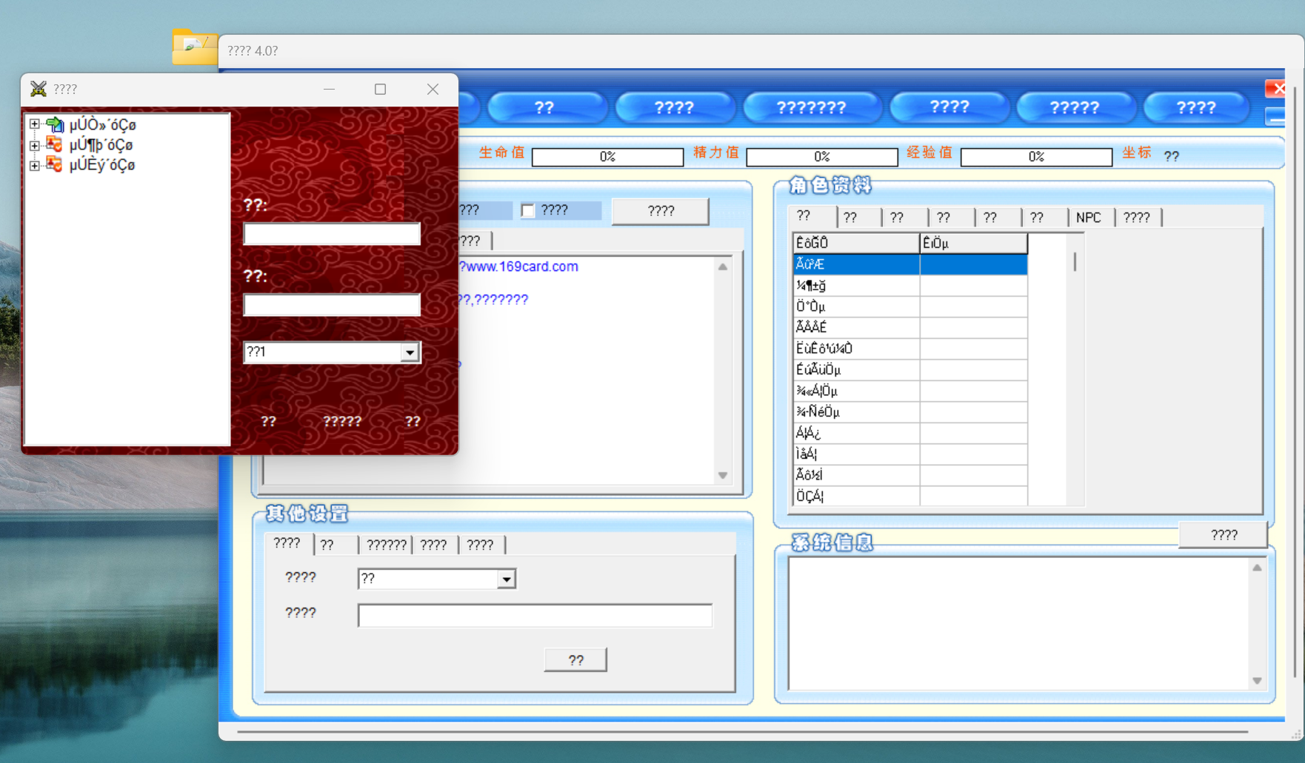
Task: Click the ÊôÐÔ column header
Action: 856,243
